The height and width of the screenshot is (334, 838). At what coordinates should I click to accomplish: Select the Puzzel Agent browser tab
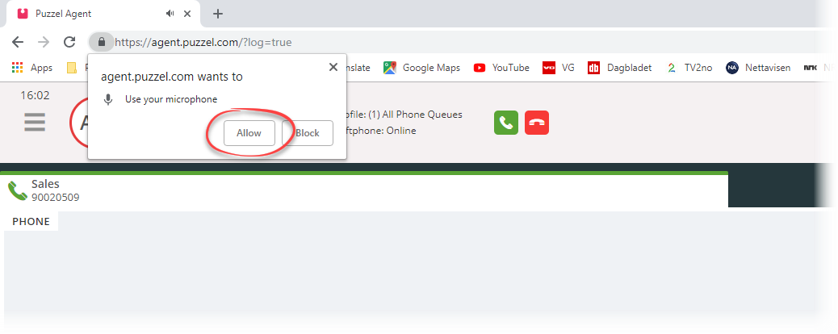[102, 14]
